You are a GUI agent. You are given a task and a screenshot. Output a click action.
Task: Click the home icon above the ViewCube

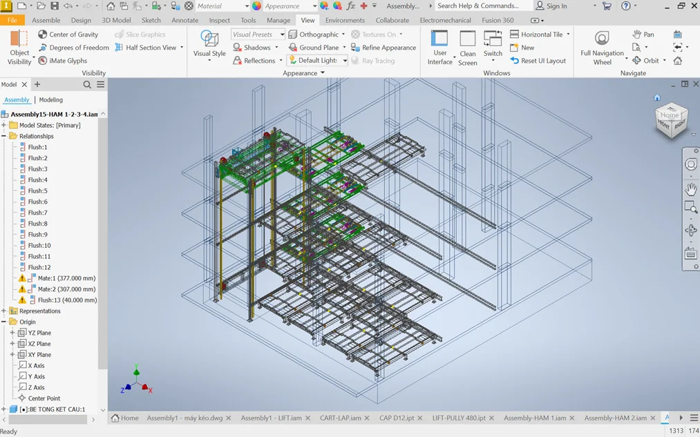tap(656, 97)
